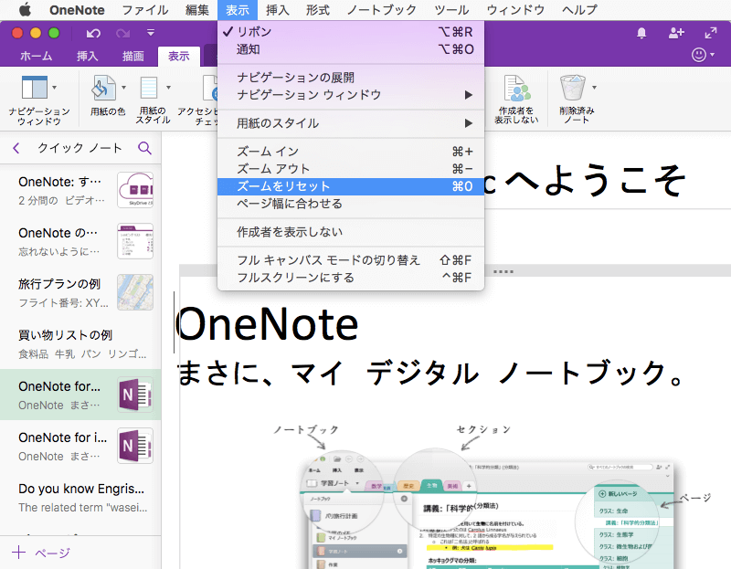
Task: Choose ナビゲーションの展開 menu item
Action: (x=351, y=78)
